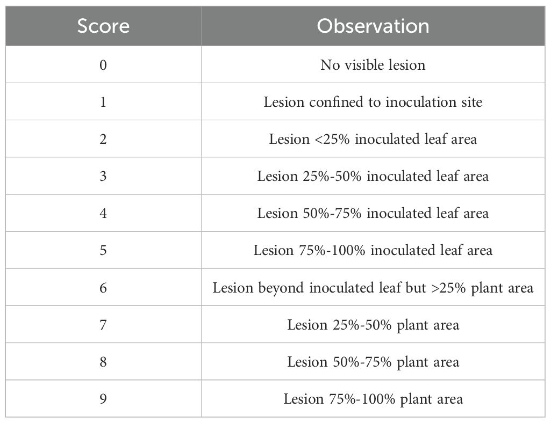Select the score 5 cell
Viewport: 551px width, 423px height.
[x=103, y=250]
